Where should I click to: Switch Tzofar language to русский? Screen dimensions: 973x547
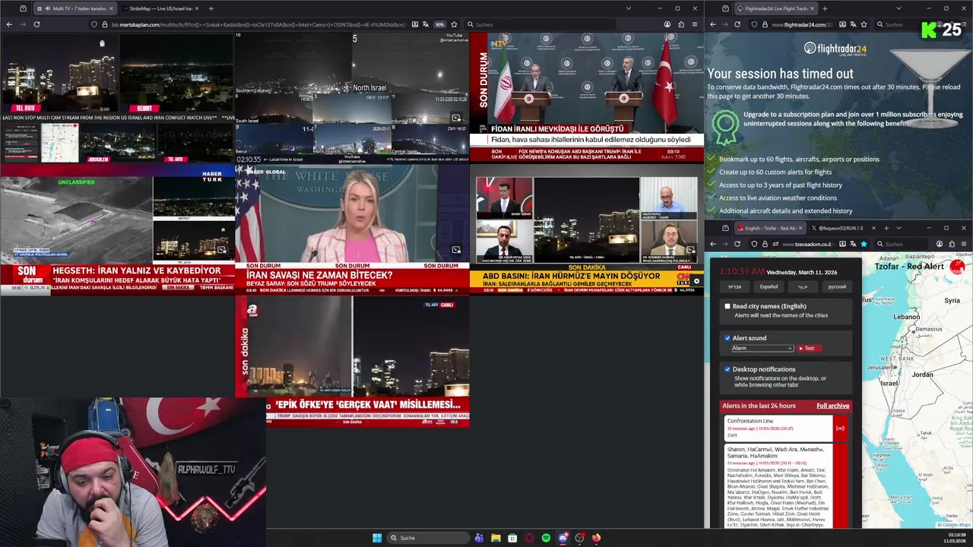(837, 286)
